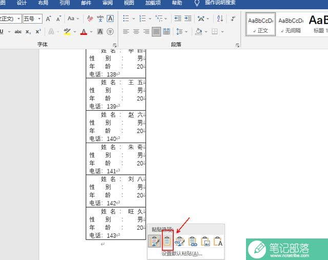Apply yellow text highlight color

(67, 32)
